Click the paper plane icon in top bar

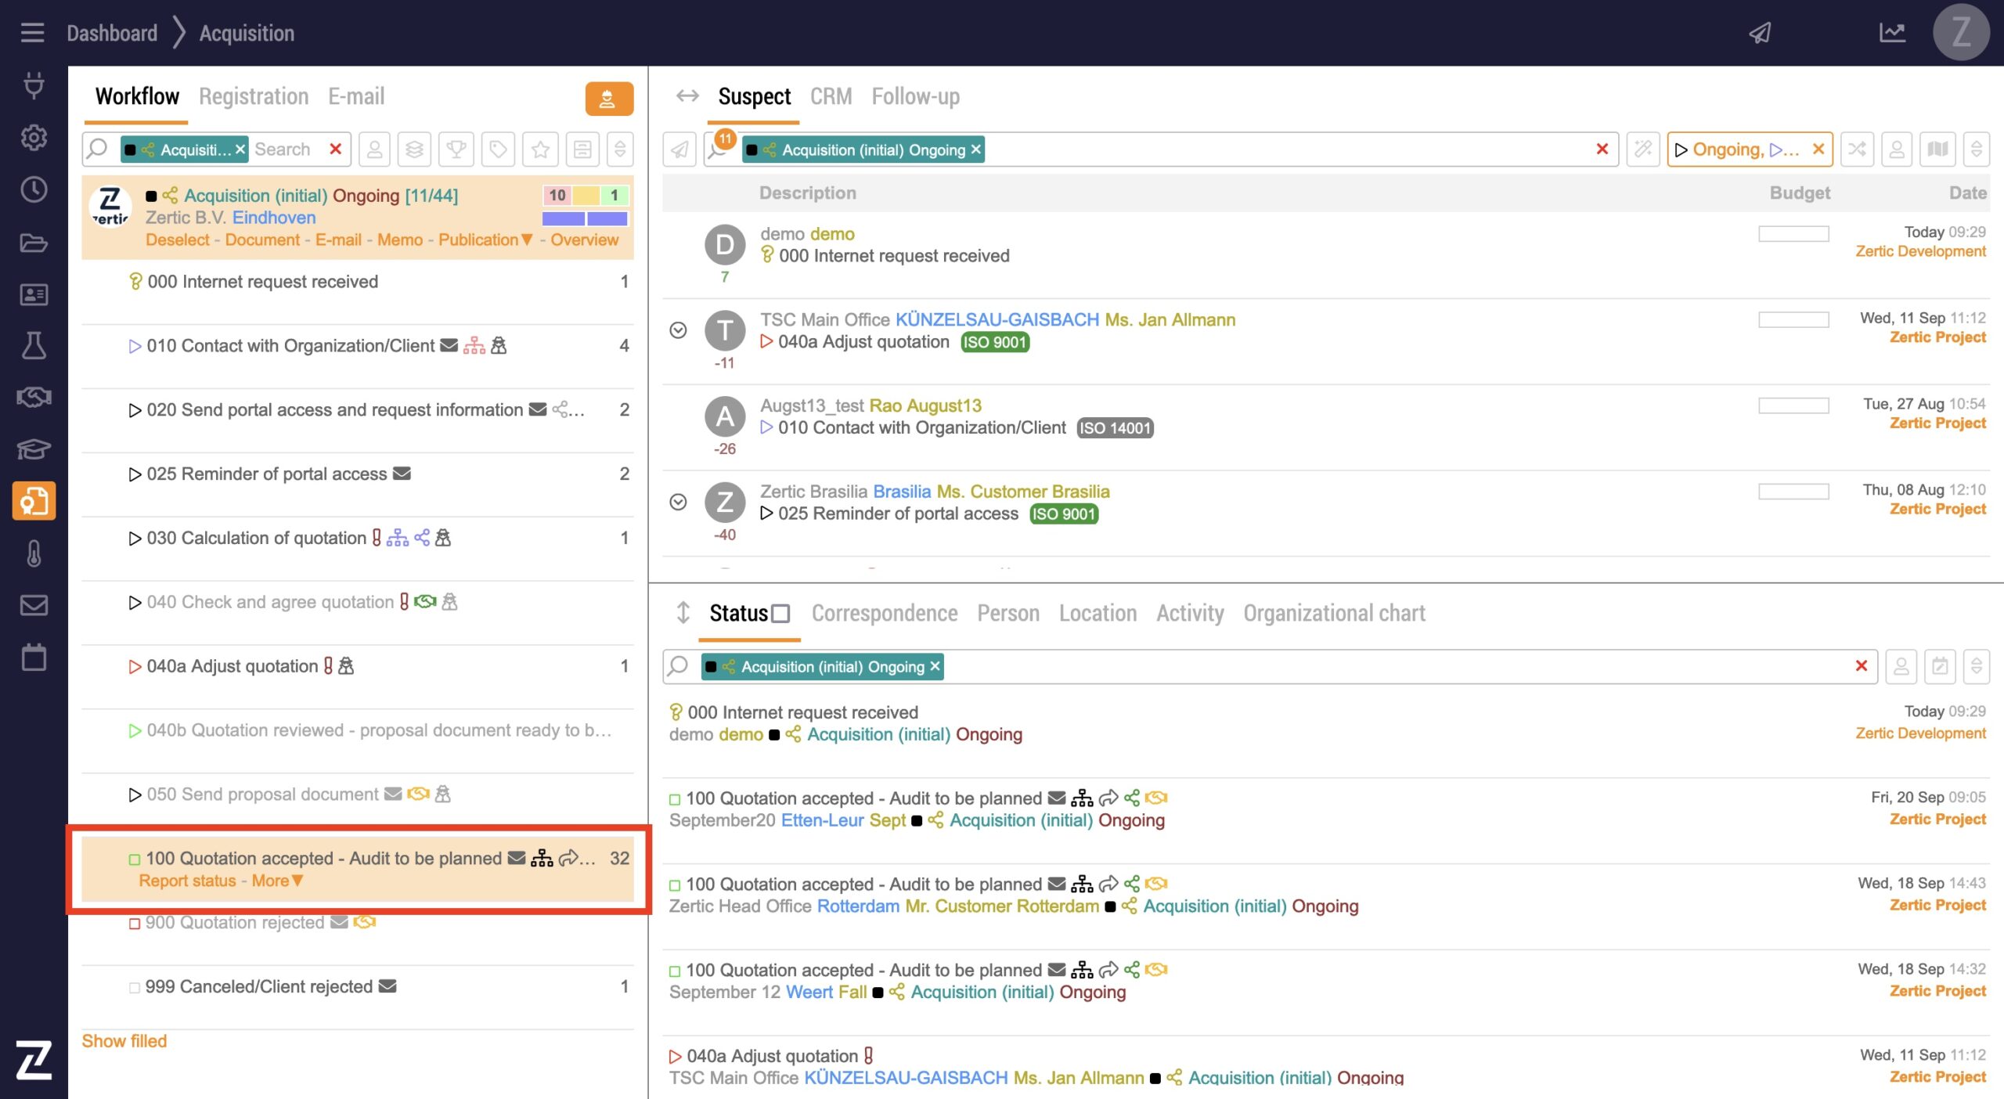point(1760,33)
